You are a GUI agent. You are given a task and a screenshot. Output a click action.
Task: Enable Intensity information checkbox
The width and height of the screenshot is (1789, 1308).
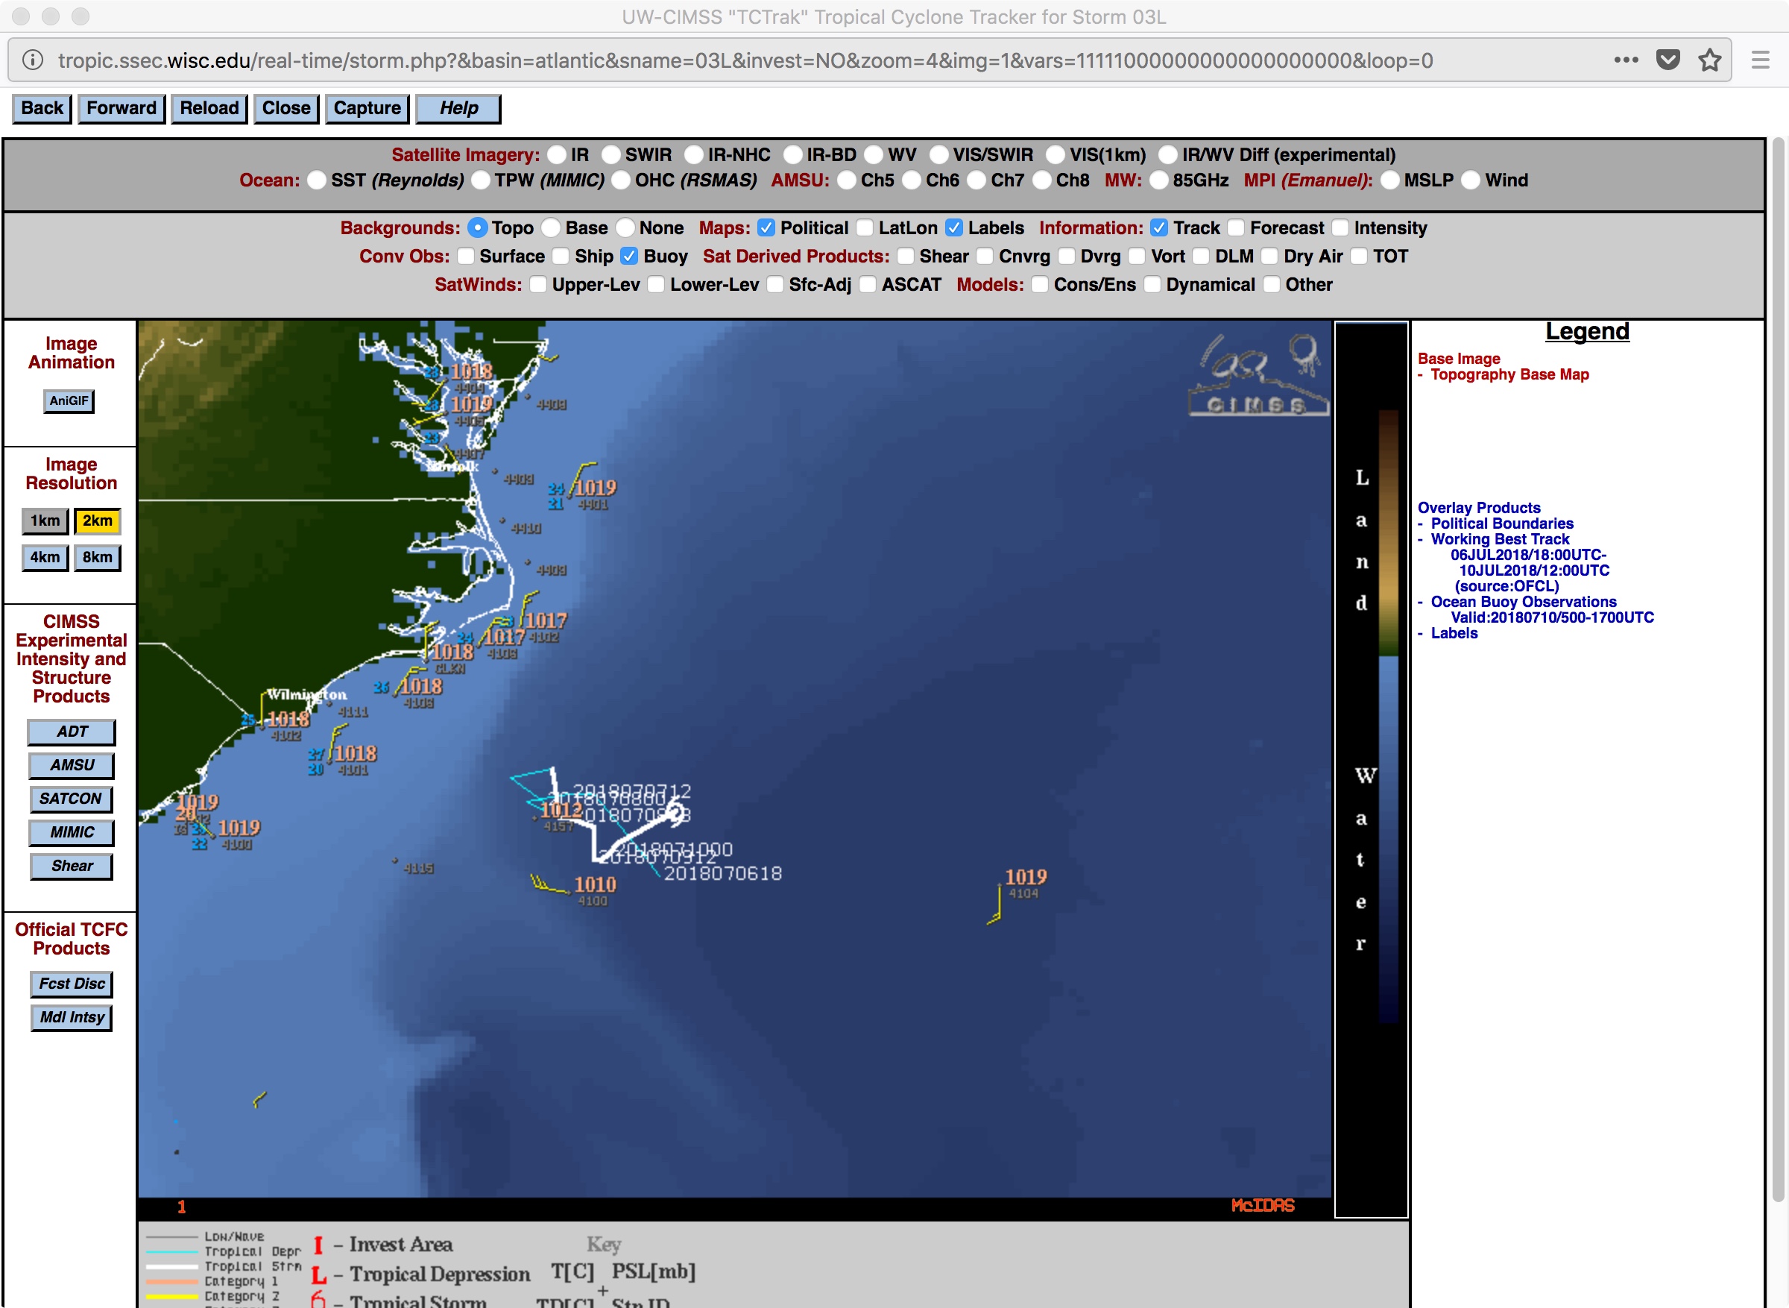pos(1340,228)
